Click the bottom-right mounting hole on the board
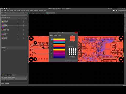Image resolution: width=126 pixels, height=94 pixels. coord(121,60)
